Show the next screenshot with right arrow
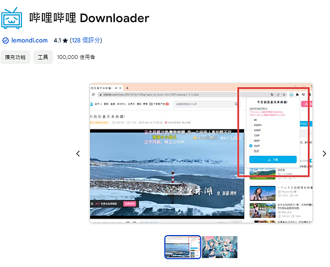The height and width of the screenshot is (267, 330). pyautogui.click(x=324, y=154)
